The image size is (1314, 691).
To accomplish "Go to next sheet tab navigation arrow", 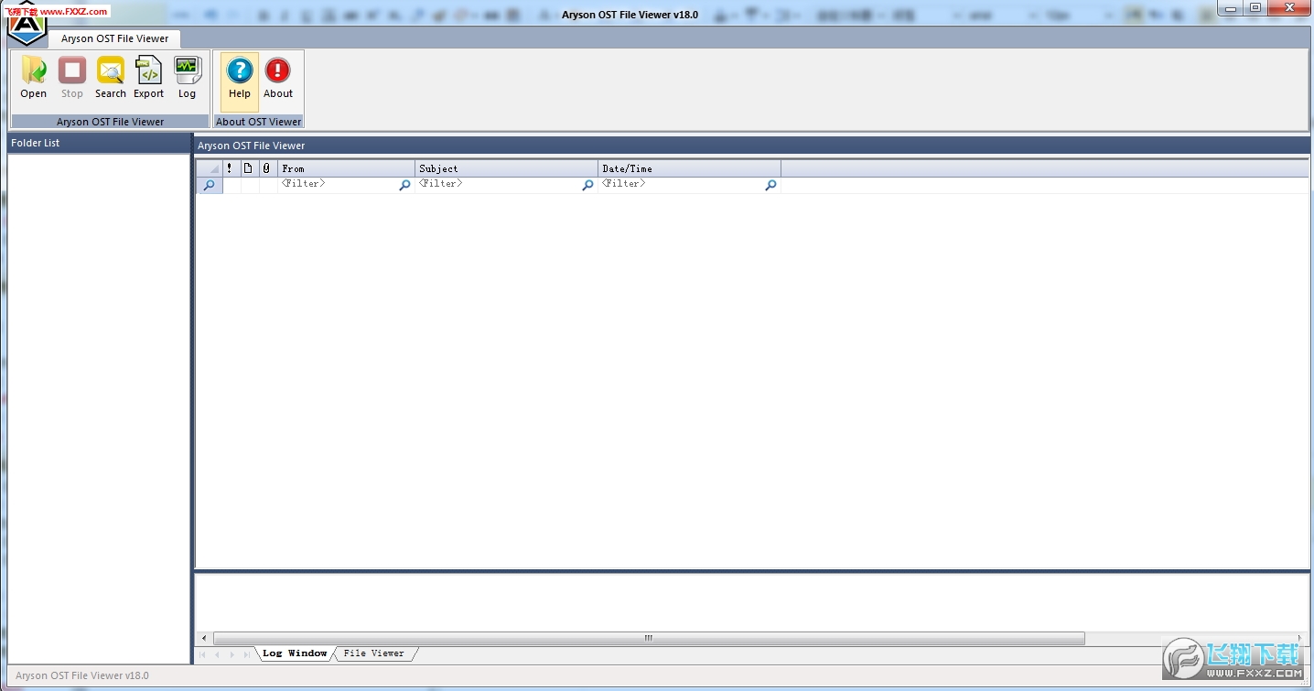I will click(x=232, y=654).
